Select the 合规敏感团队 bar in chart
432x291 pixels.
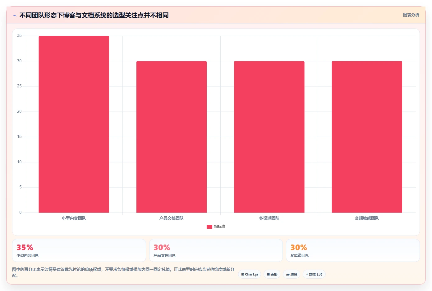tap(367, 137)
